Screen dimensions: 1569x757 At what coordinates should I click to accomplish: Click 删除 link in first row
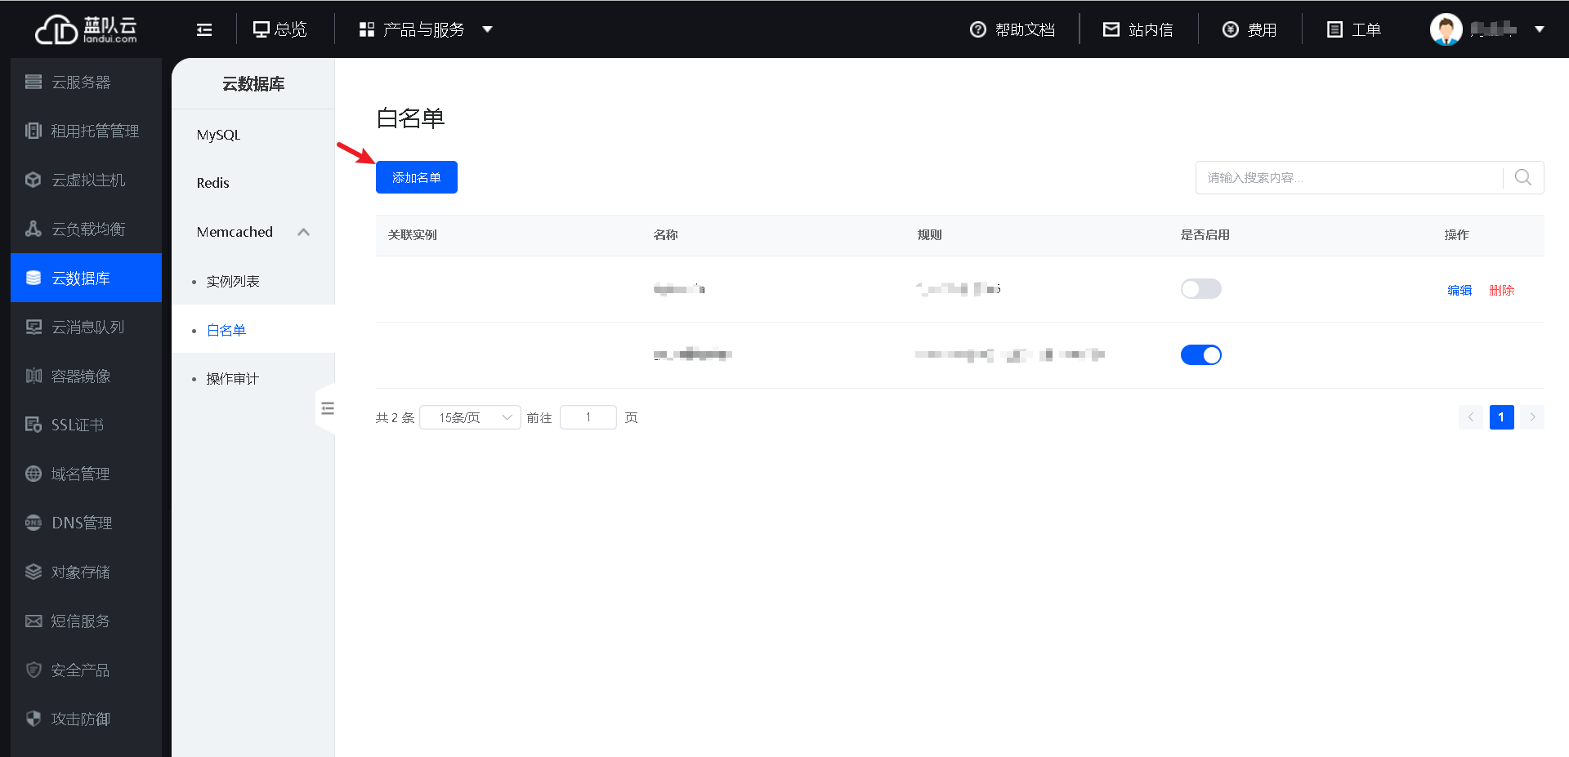[x=1501, y=290]
